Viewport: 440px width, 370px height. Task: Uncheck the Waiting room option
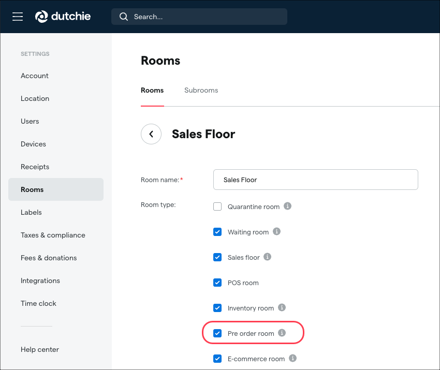click(x=217, y=231)
